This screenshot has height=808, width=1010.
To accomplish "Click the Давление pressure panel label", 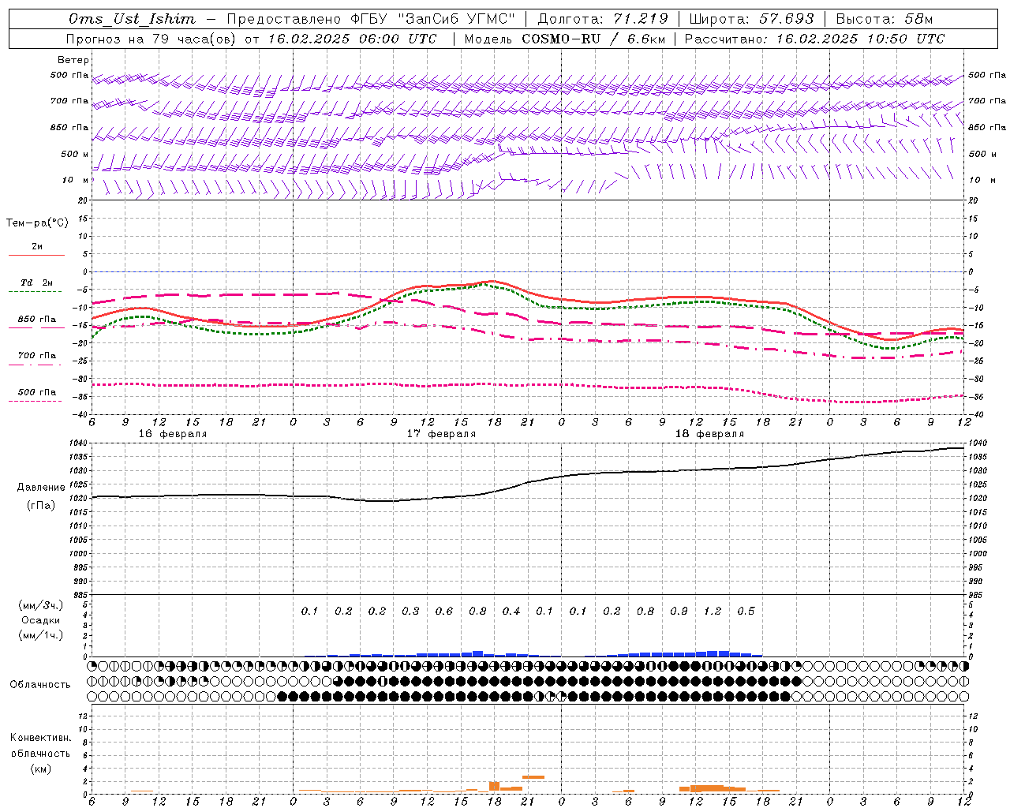I will [41, 488].
